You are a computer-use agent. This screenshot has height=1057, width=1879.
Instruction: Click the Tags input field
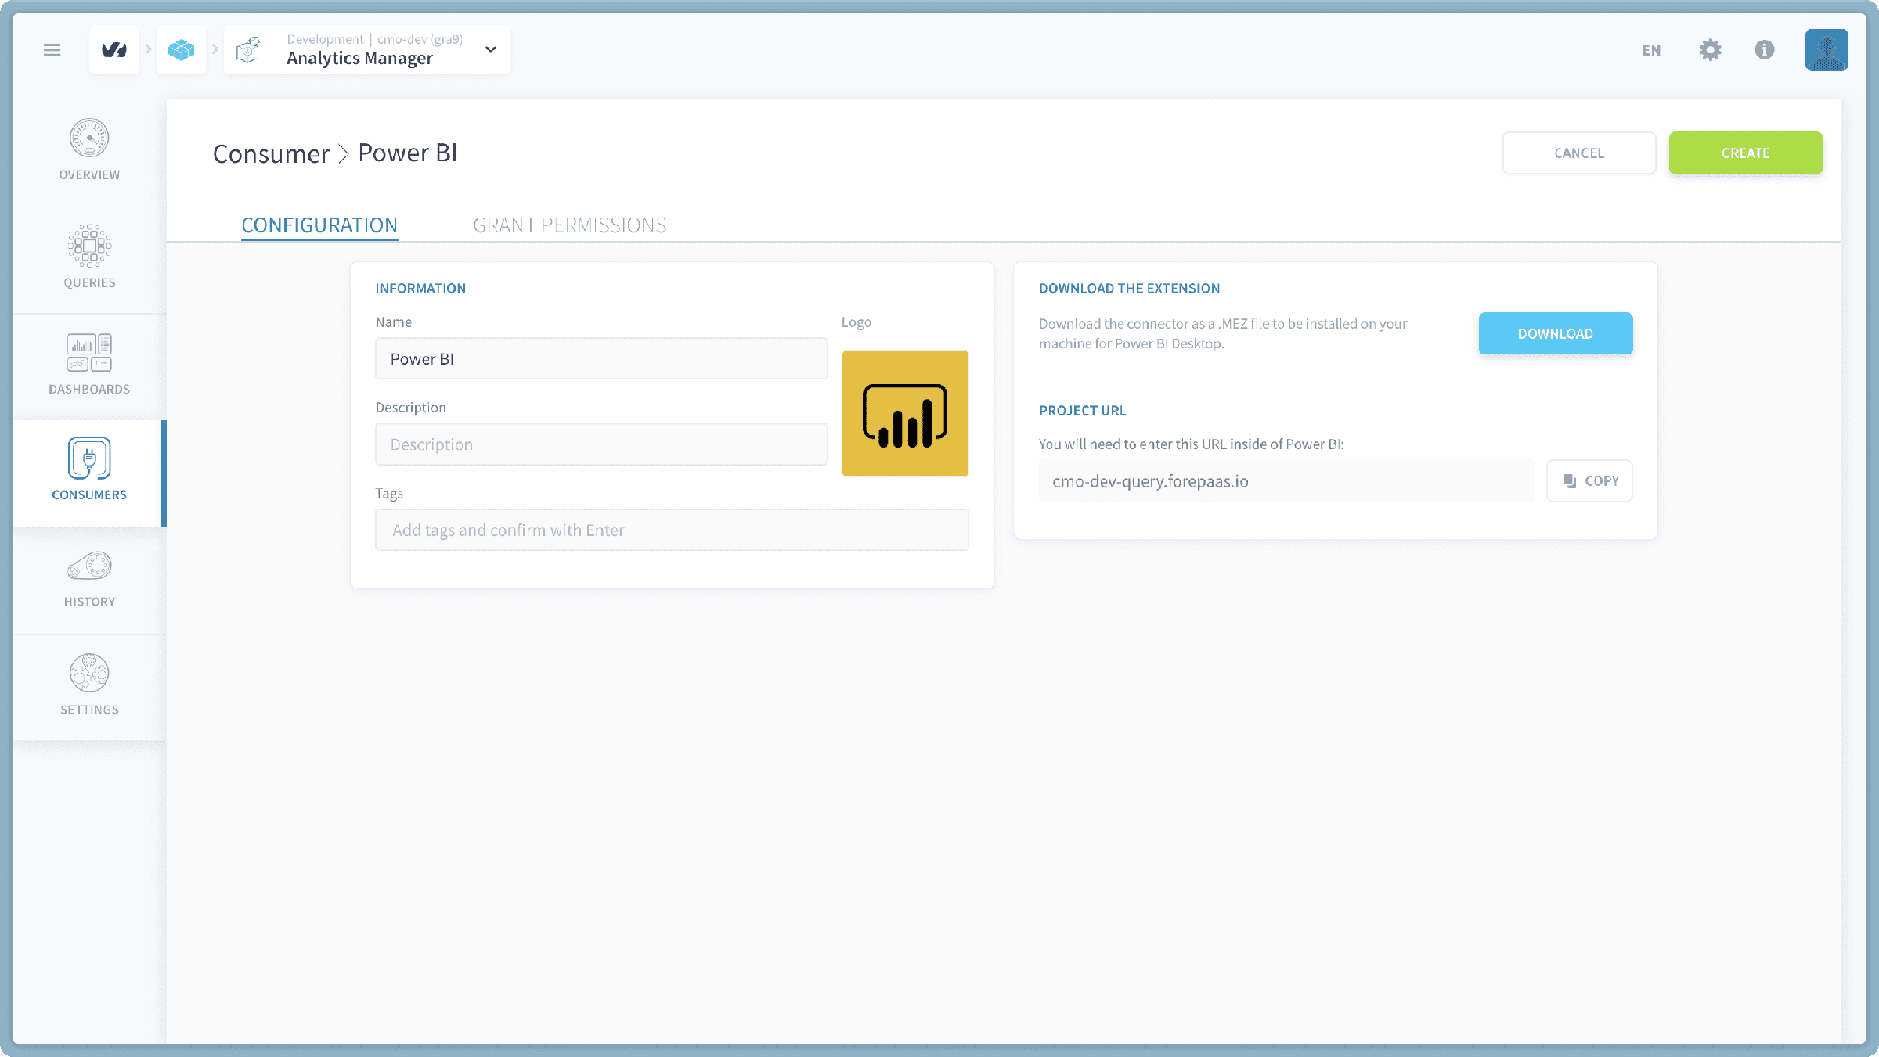pyautogui.click(x=673, y=530)
